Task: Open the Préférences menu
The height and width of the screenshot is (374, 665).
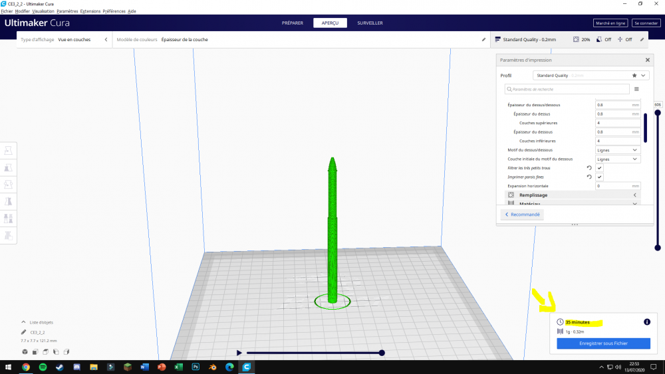Action: (x=114, y=11)
